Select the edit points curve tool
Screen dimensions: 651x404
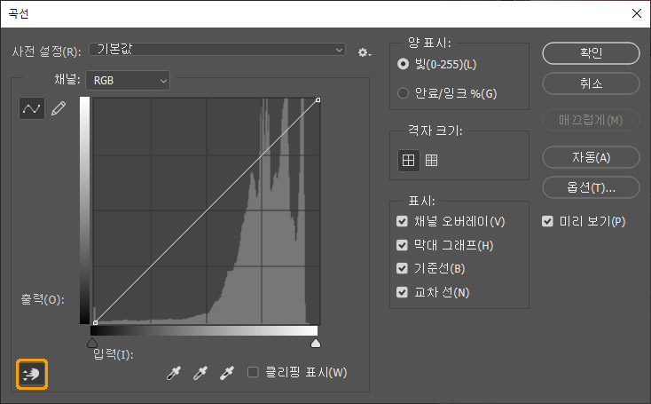click(32, 108)
